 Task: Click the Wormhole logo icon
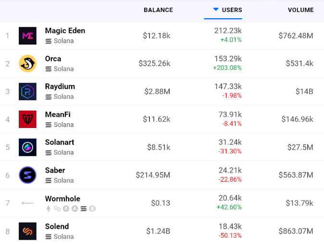pos(27,203)
